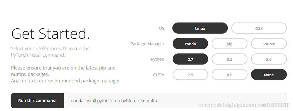Select Python version 2.7

pyautogui.click(x=190, y=59)
